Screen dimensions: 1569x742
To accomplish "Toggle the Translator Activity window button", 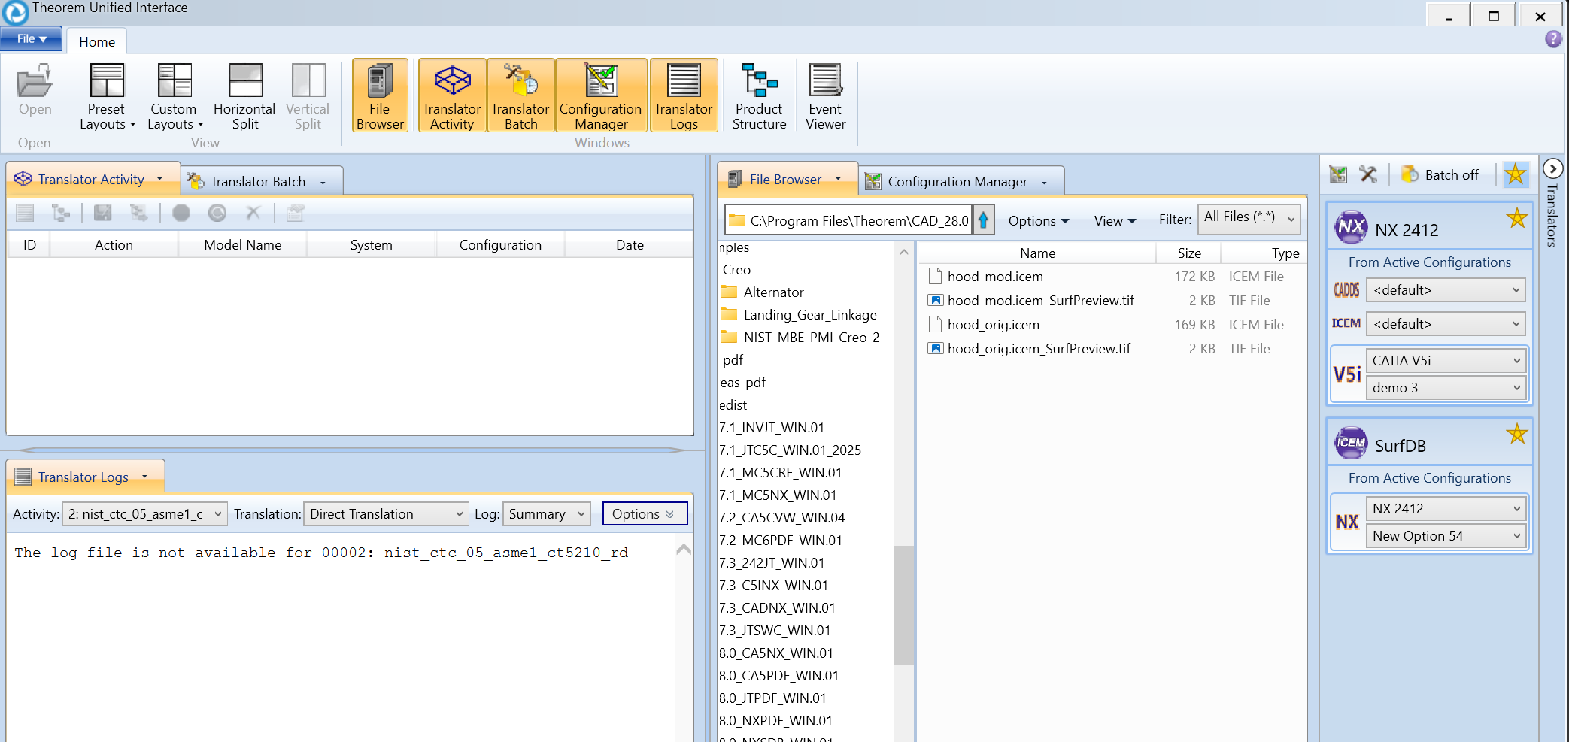I will 451,96.
